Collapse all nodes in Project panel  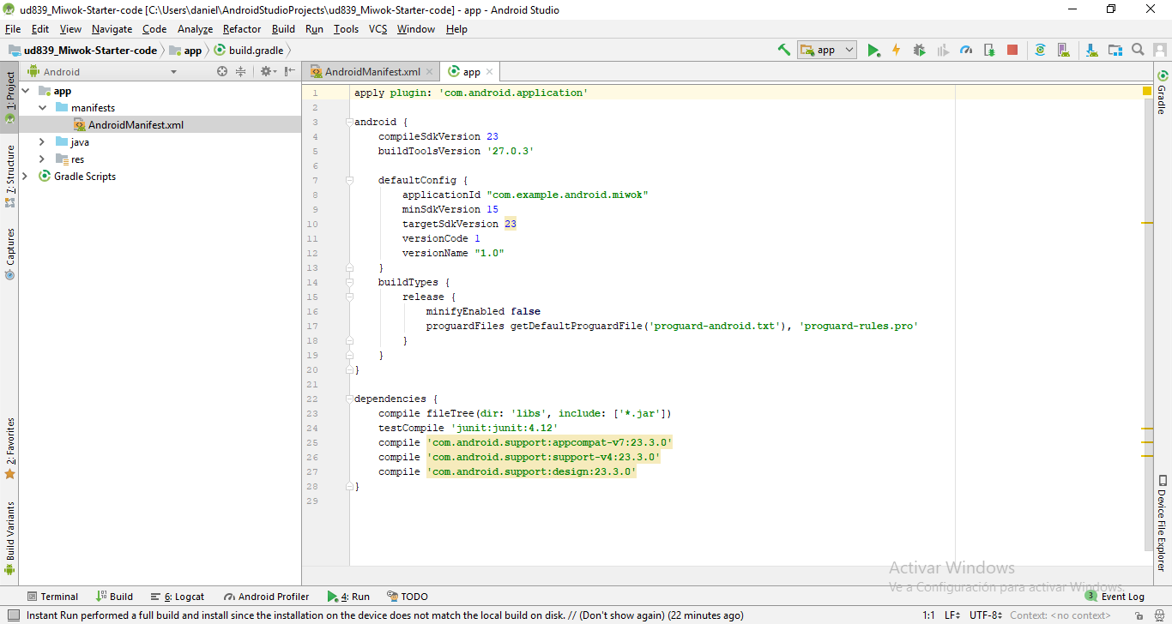[x=240, y=72]
